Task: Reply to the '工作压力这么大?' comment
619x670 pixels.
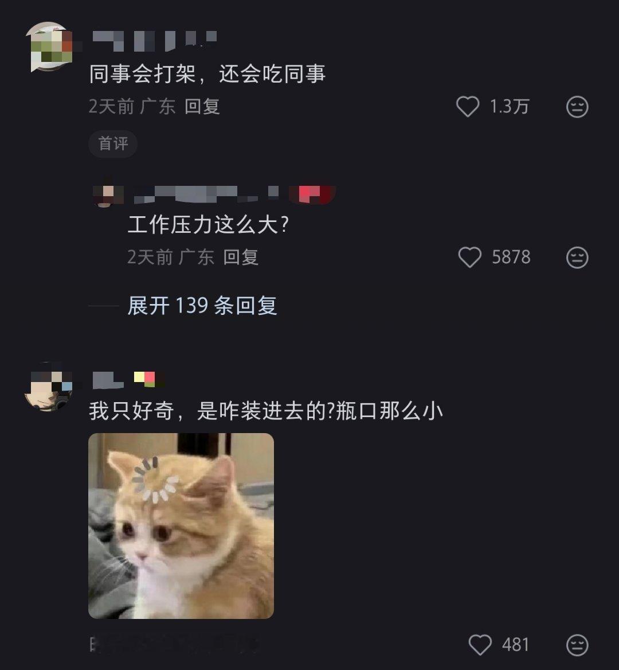Action: [241, 257]
